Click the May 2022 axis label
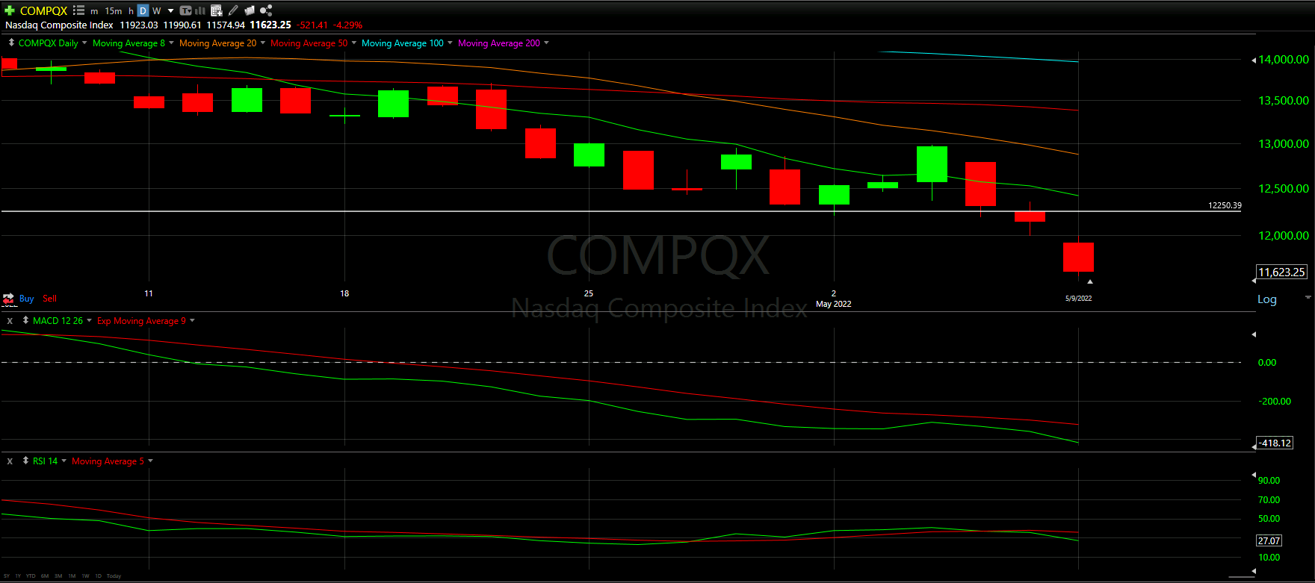 coord(833,304)
